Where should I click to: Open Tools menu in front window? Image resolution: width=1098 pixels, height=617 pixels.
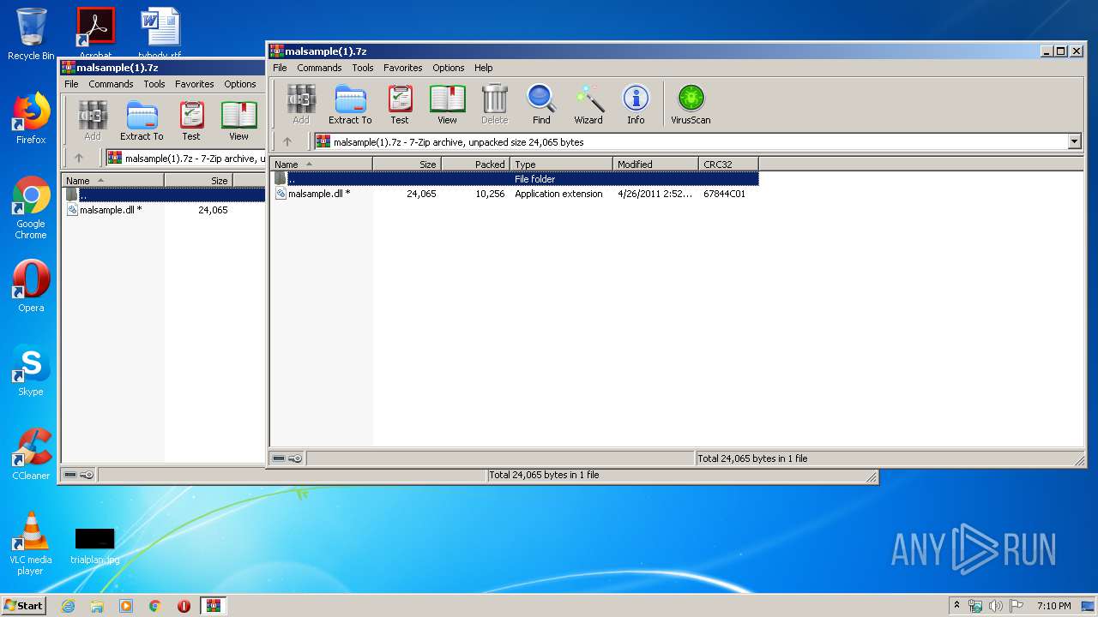pos(363,68)
